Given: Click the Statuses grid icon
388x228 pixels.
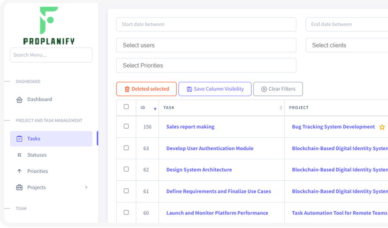Looking at the screenshot, I should coord(19,155).
